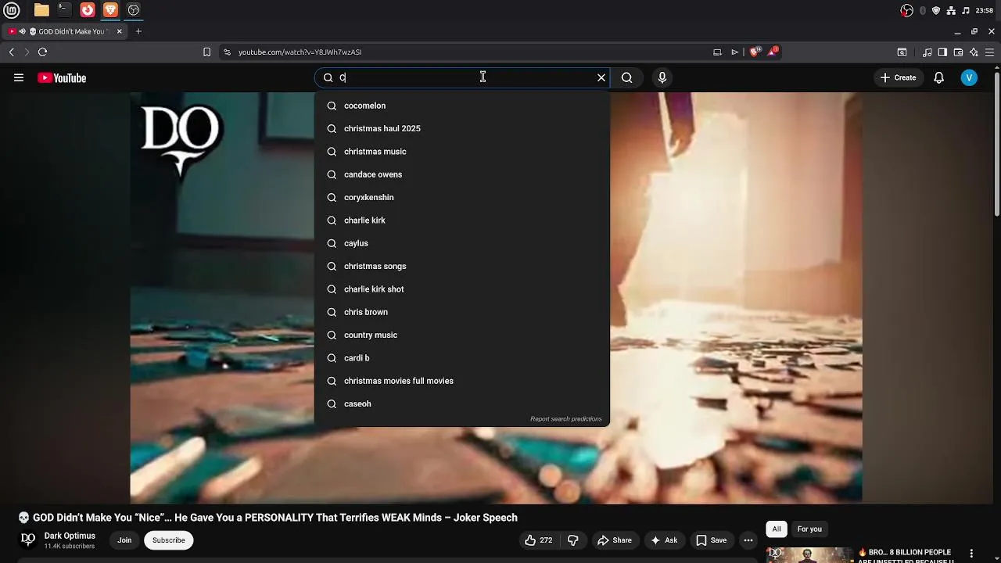The height and width of the screenshot is (563, 1001).
Task: Open the more actions ellipsis menu
Action: [748, 540]
